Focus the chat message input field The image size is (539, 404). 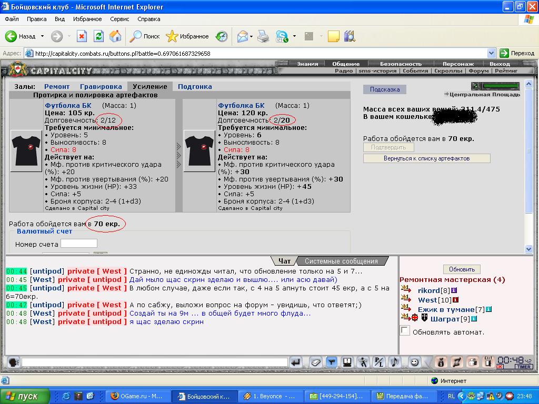tap(155, 362)
